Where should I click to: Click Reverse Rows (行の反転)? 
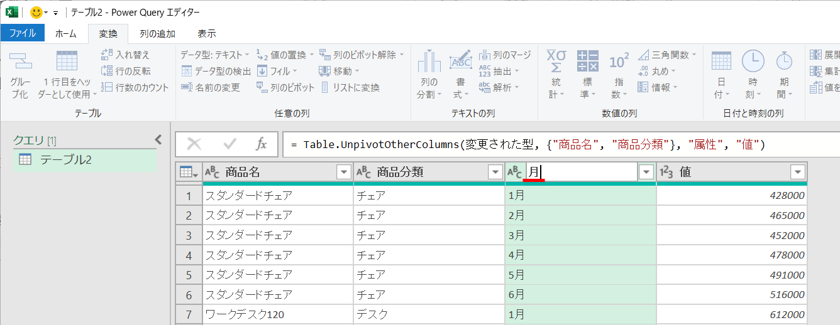pyautogui.click(x=126, y=71)
